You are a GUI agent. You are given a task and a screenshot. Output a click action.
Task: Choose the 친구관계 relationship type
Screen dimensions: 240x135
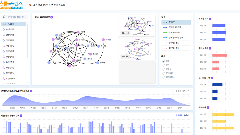coord(176,22)
